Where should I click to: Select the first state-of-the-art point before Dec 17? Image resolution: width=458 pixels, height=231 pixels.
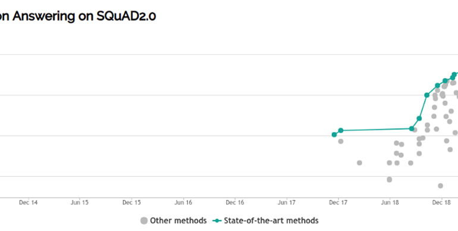pyautogui.click(x=334, y=135)
